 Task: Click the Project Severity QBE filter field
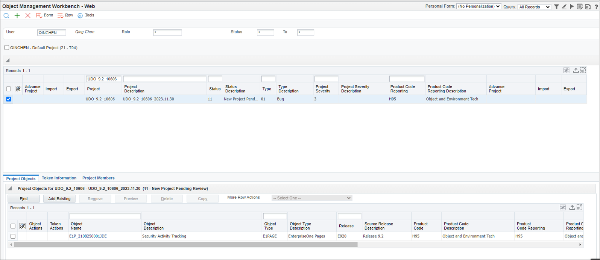327,79
